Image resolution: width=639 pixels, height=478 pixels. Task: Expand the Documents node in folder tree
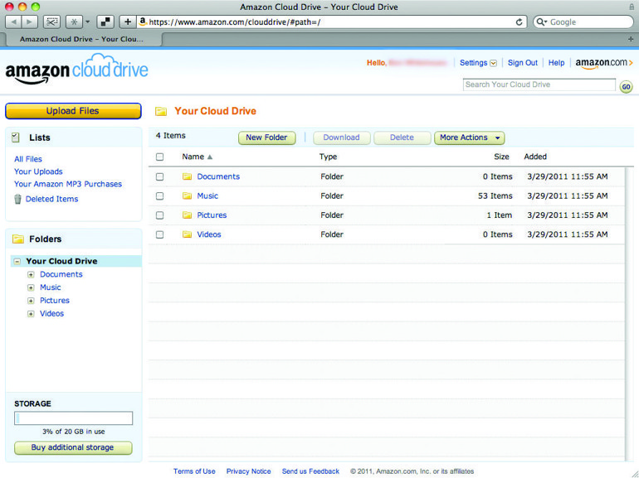coord(31,274)
